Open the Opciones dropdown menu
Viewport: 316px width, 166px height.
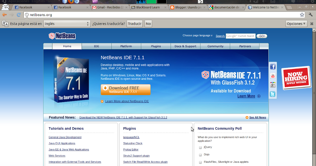click(x=296, y=23)
